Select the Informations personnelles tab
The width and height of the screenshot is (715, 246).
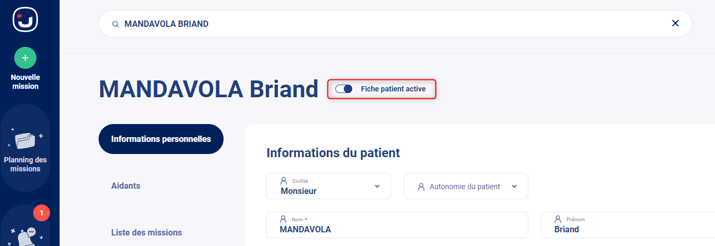point(161,139)
